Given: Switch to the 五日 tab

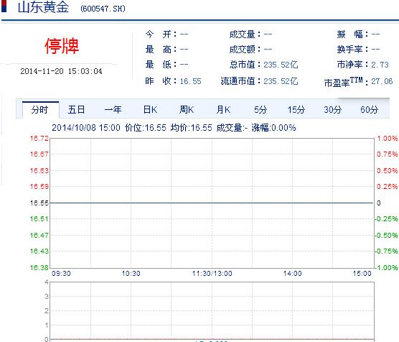Looking at the screenshot, I should point(76,110).
